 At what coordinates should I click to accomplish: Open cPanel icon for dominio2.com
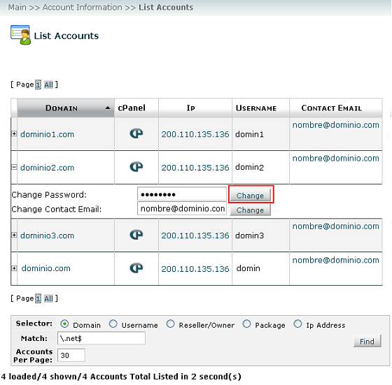(136, 167)
